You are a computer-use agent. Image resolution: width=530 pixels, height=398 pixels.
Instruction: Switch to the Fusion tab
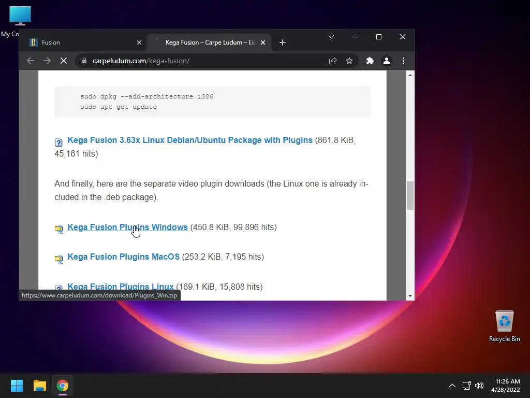pos(84,42)
